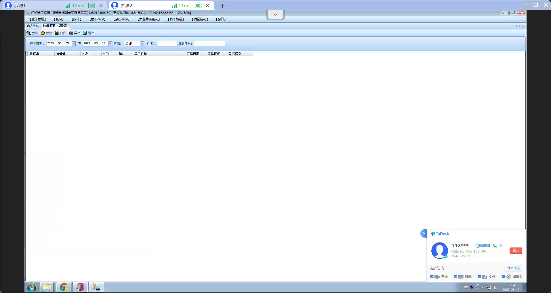The width and height of the screenshot is (551, 293).
Task: Switch to the 病人就诊 tab
Action: (x=33, y=26)
